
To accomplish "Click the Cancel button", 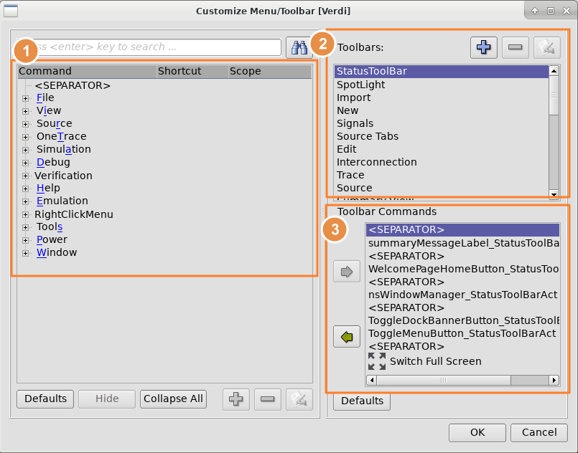I will 539,432.
